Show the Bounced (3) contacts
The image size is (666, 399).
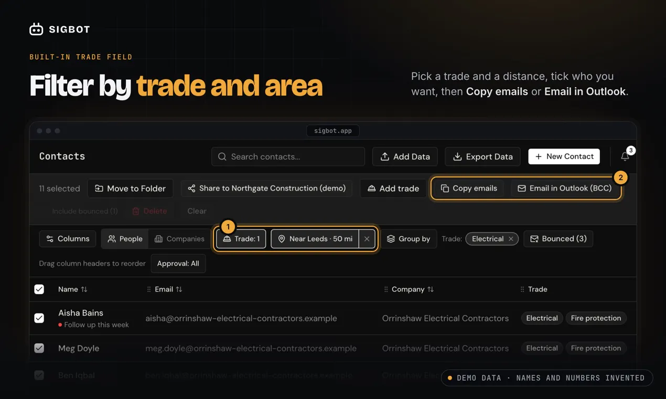[x=558, y=239]
